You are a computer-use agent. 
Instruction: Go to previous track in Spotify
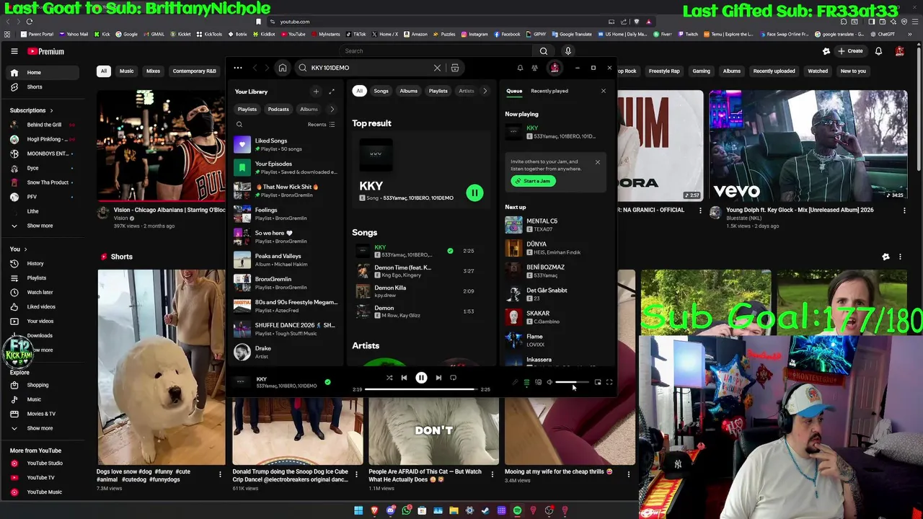coord(404,378)
